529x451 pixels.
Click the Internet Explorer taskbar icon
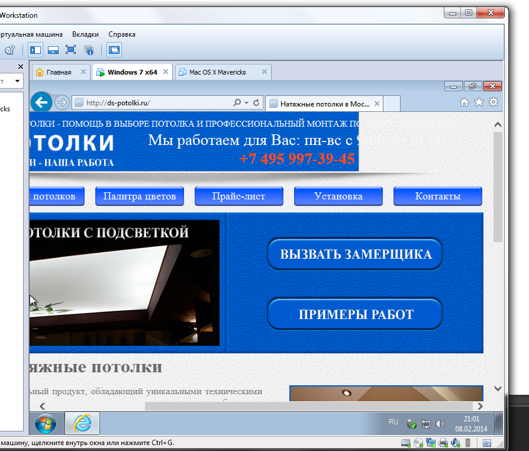pyautogui.click(x=82, y=423)
